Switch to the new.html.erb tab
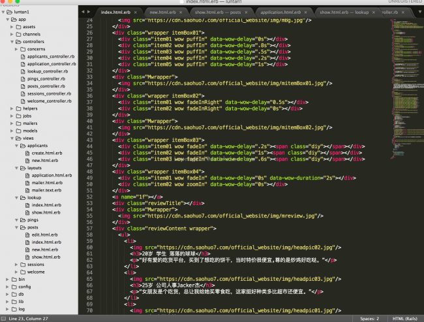Screen dimensions: 424x322 coord(162,12)
